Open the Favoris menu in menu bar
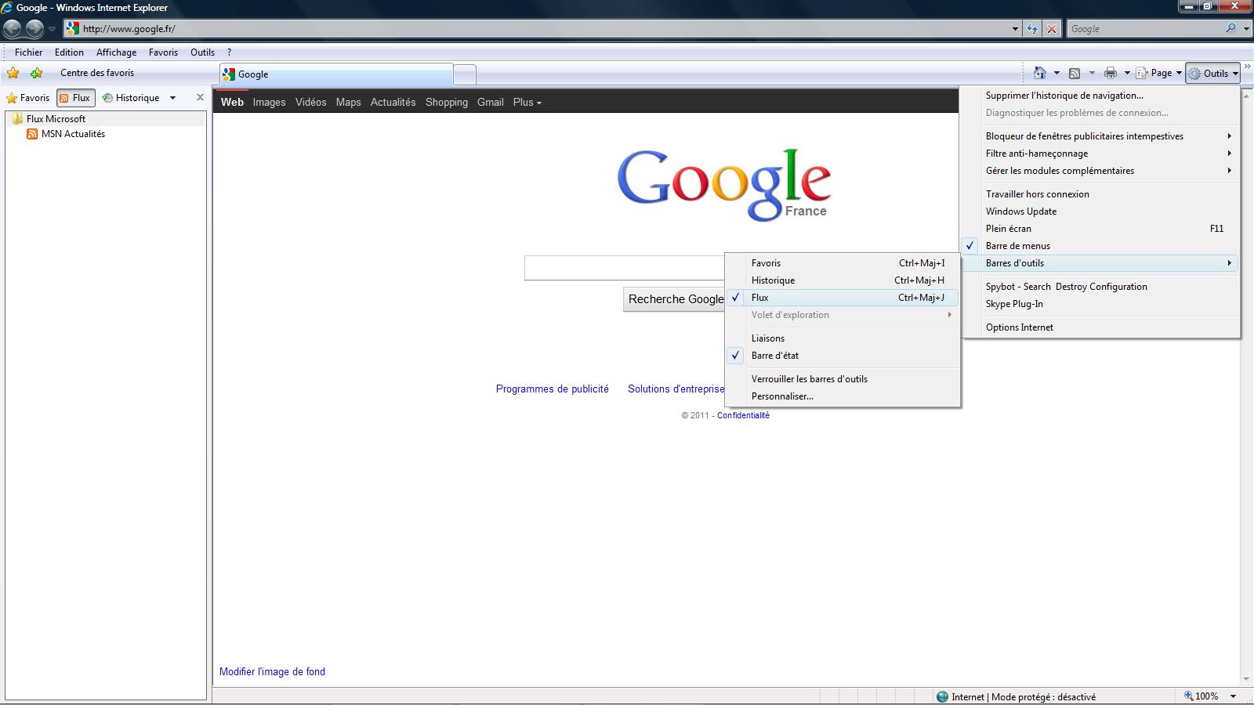Viewport: 1254px width, 705px height. 163,52
